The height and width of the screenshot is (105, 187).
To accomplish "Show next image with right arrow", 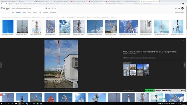I will point(184,65).
